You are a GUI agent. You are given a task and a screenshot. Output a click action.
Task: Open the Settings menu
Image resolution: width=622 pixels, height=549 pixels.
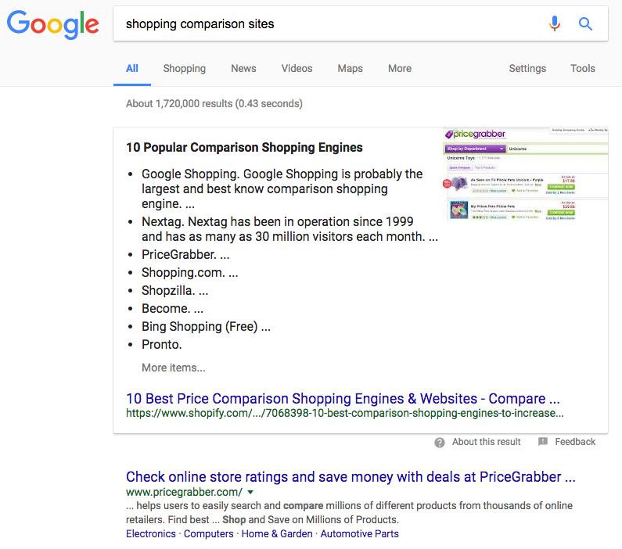coord(527,68)
